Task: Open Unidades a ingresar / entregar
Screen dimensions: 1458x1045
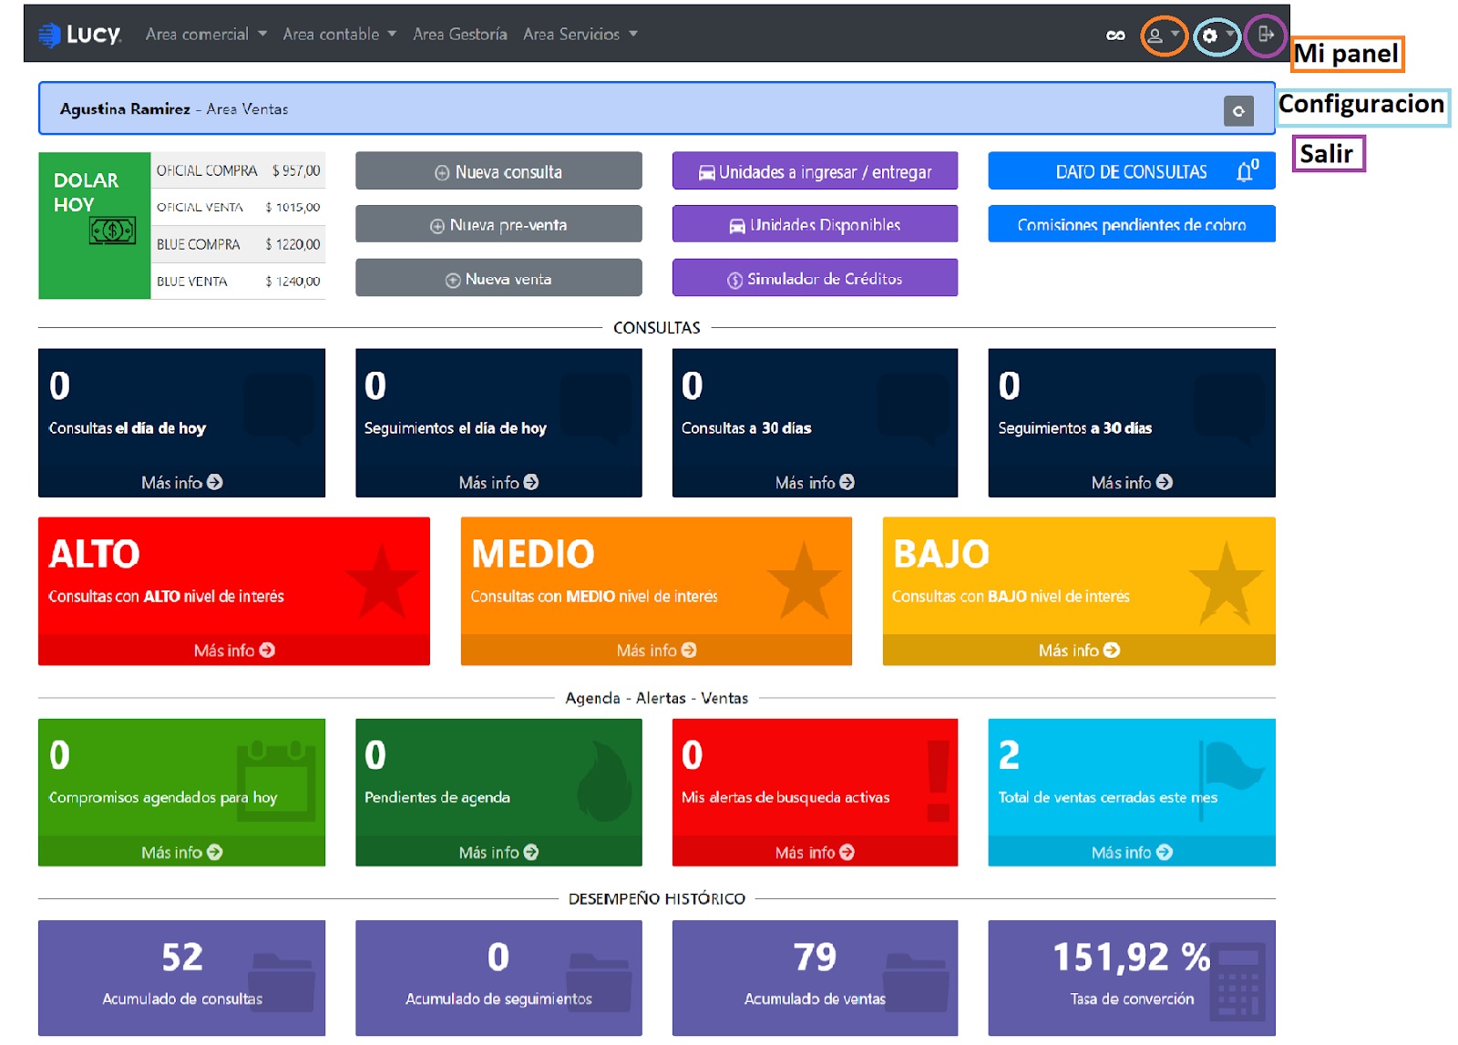Action: tap(815, 171)
